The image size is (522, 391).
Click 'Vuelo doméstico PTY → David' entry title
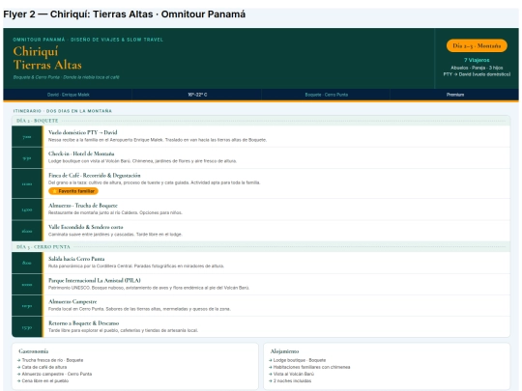tap(83, 132)
